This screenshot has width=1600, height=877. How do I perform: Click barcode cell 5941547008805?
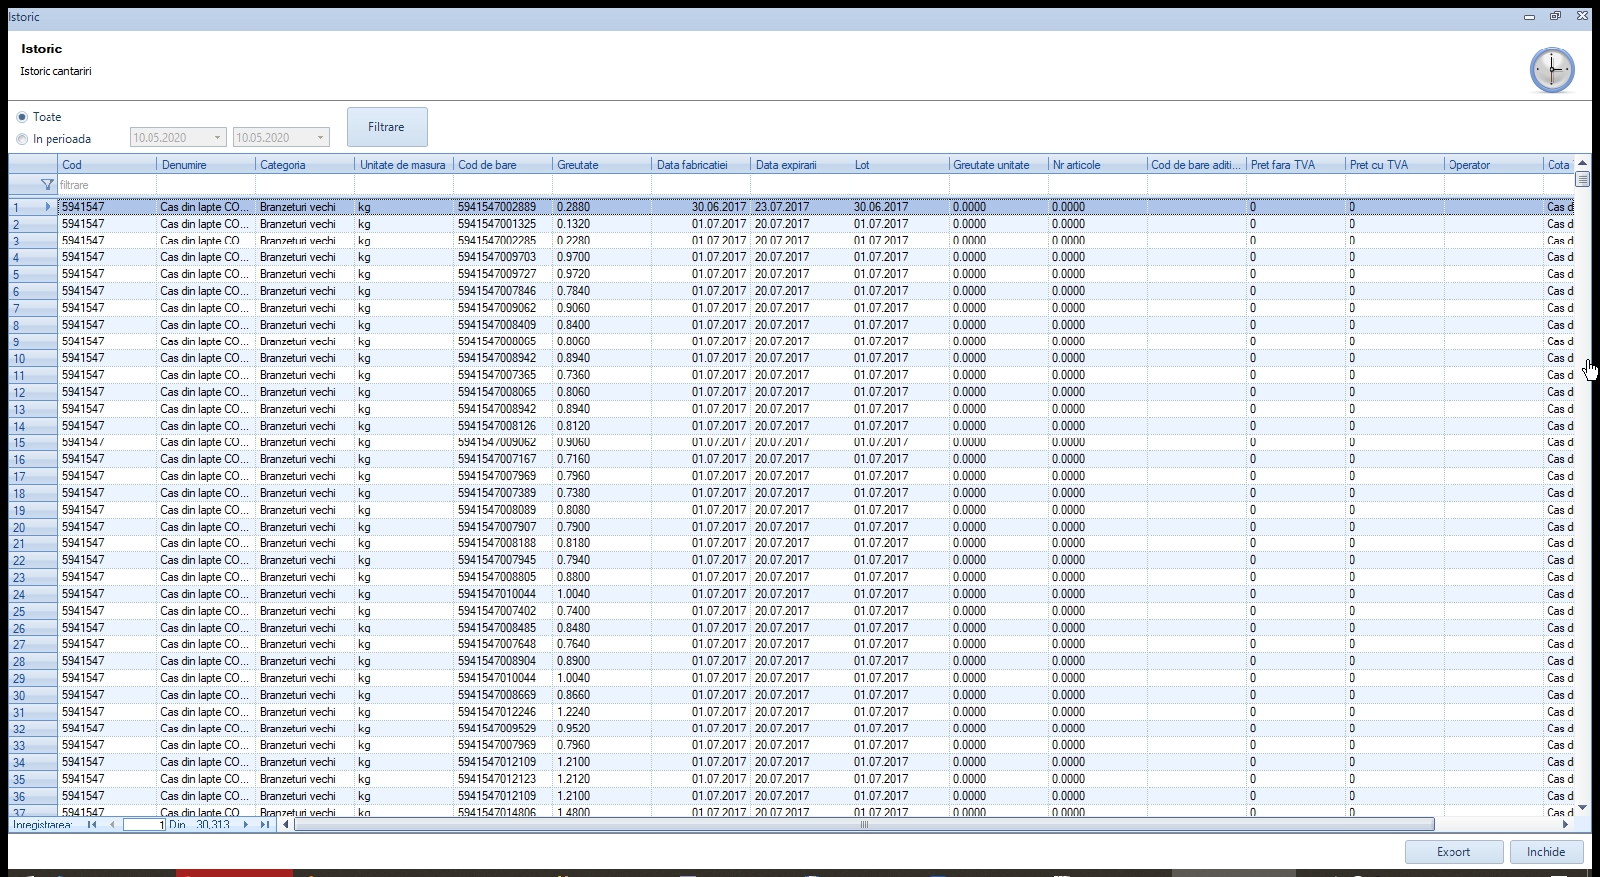pos(503,577)
